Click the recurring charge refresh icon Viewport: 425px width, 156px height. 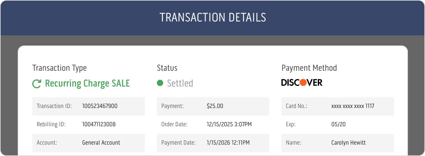(x=37, y=84)
